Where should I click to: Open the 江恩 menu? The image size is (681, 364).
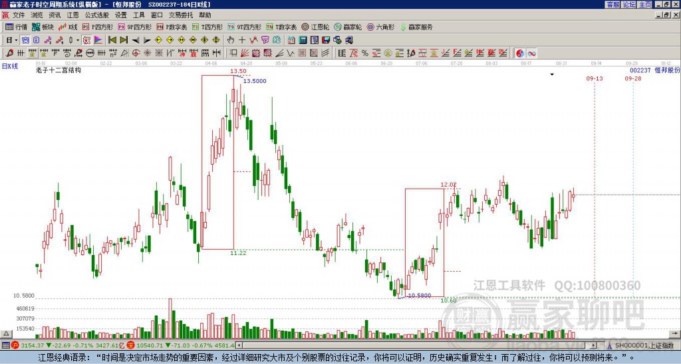[72, 15]
